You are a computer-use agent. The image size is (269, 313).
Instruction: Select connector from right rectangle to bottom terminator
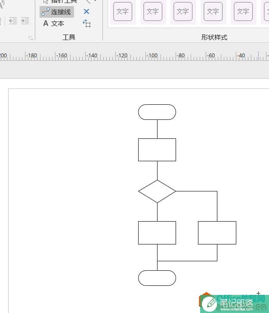pyautogui.click(x=187, y=261)
